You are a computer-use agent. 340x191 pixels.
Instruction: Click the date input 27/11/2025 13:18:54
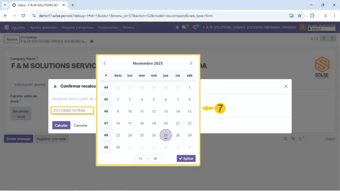pos(72,110)
